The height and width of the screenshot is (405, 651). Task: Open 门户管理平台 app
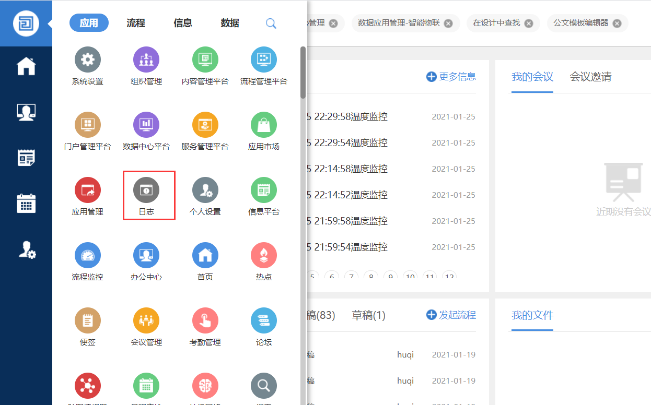coord(88,131)
